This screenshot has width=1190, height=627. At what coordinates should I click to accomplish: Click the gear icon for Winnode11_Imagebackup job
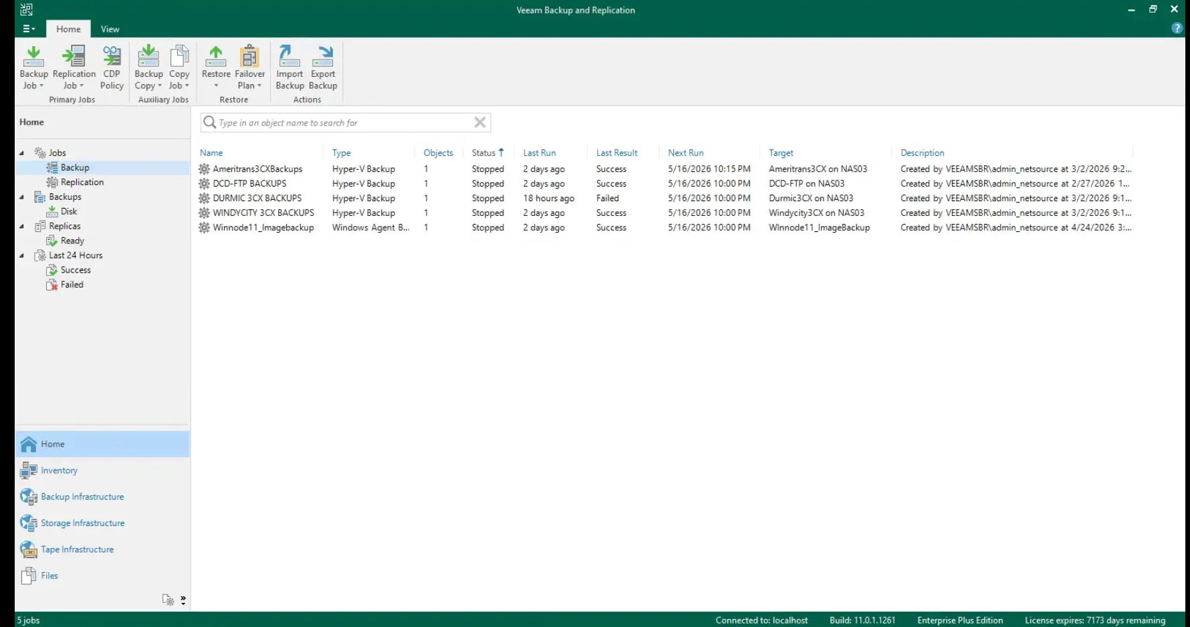point(204,228)
